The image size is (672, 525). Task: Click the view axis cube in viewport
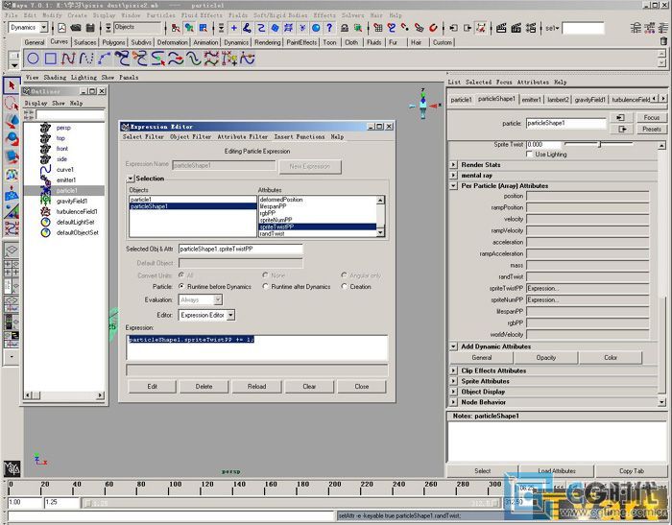point(423,104)
